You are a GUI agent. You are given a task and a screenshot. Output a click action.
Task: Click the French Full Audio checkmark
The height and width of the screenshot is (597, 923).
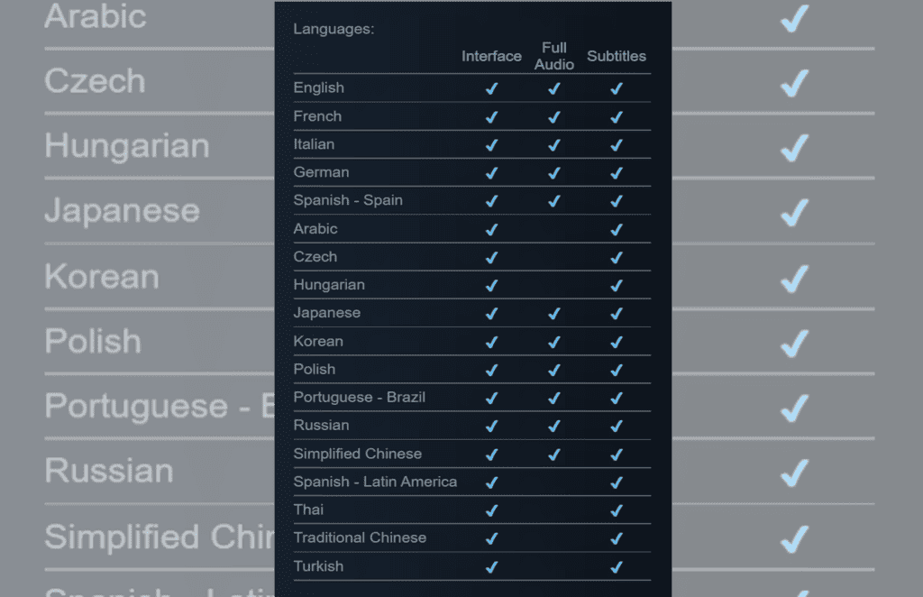click(x=554, y=117)
